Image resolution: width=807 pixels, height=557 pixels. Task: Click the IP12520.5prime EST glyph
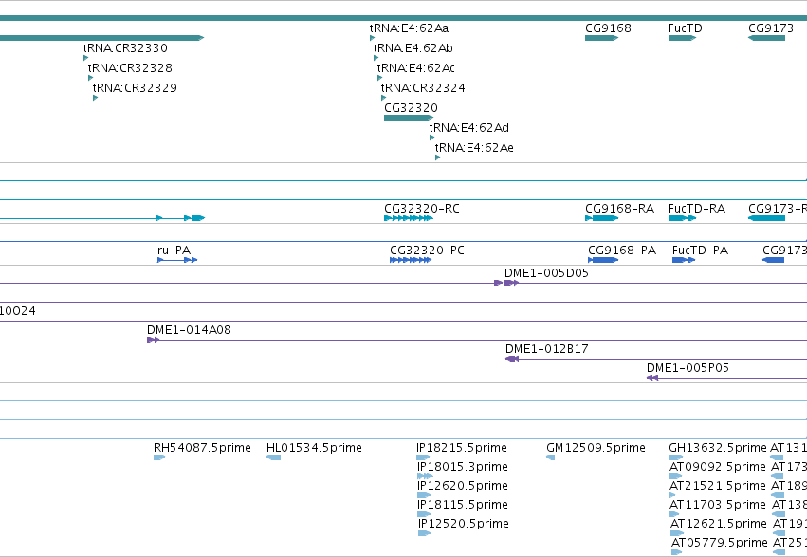tap(424, 533)
